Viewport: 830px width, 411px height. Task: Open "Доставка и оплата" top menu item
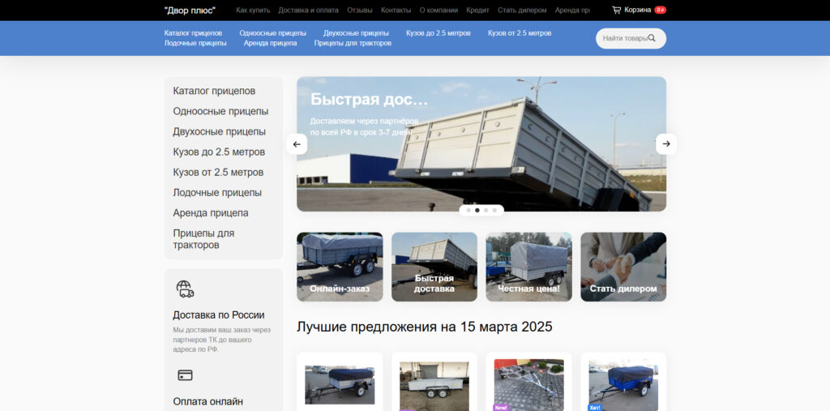(309, 10)
